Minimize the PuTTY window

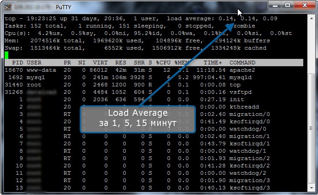(x=277, y=5)
